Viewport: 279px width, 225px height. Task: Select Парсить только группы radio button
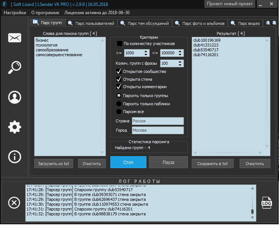click(119, 96)
